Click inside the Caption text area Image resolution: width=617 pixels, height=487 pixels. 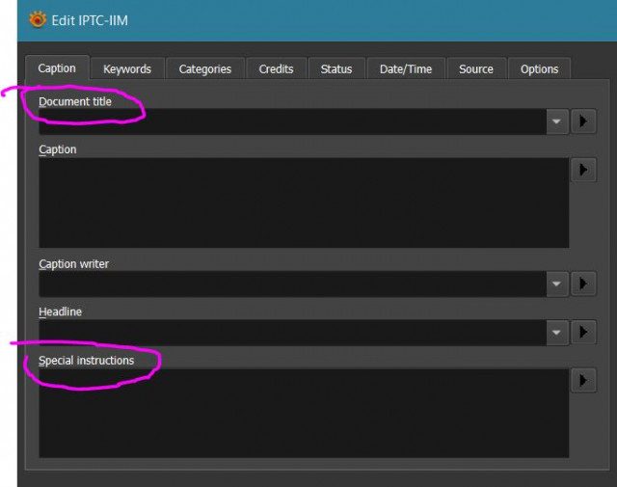[x=304, y=203]
